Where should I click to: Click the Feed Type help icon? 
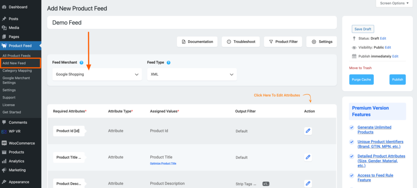[x=169, y=63]
